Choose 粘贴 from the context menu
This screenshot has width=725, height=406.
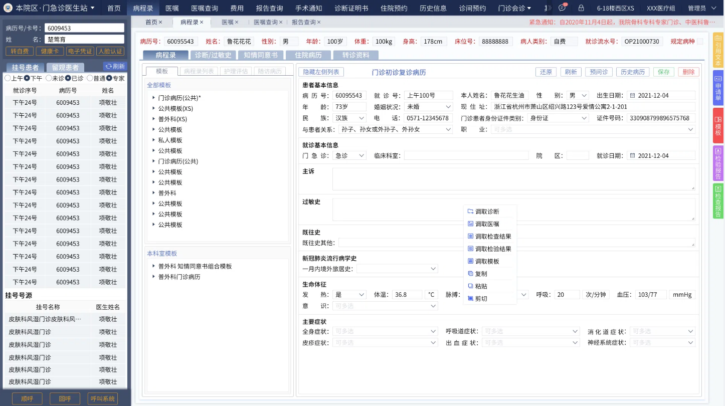point(489,286)
